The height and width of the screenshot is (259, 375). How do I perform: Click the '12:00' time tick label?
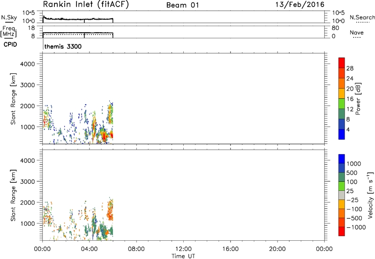(x=183, y=249)
